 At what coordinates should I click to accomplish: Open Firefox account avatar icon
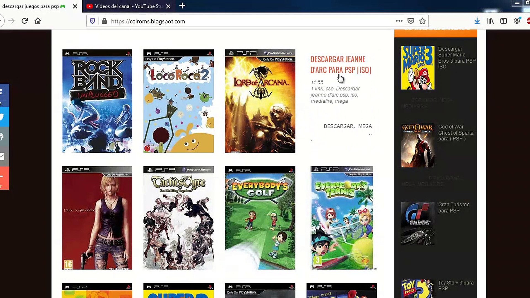point(517,21)
